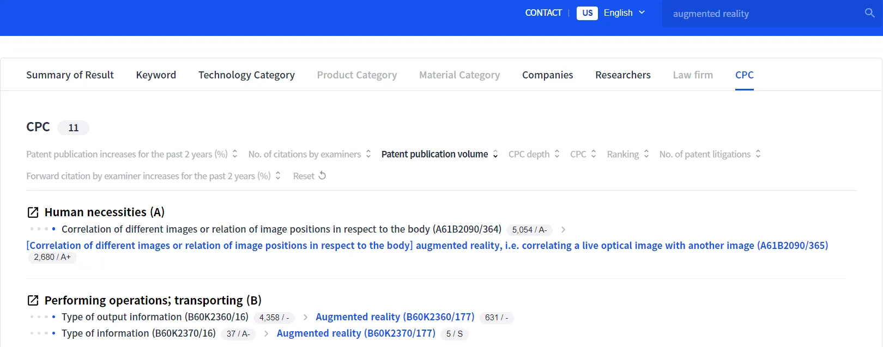This screenshot has width=883, height=347.
Task: Open the English language dropdown
Action: click(624, 13)
